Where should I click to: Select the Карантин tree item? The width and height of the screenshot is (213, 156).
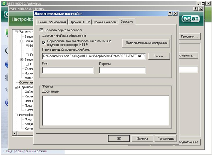pos(29,96)
